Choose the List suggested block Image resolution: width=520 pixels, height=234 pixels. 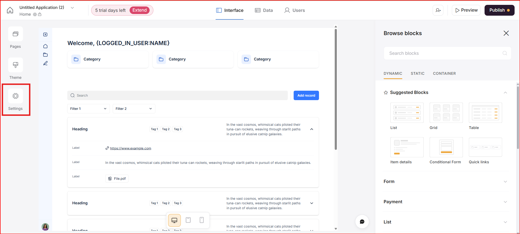pyautogui.click(x=407, y=113)
